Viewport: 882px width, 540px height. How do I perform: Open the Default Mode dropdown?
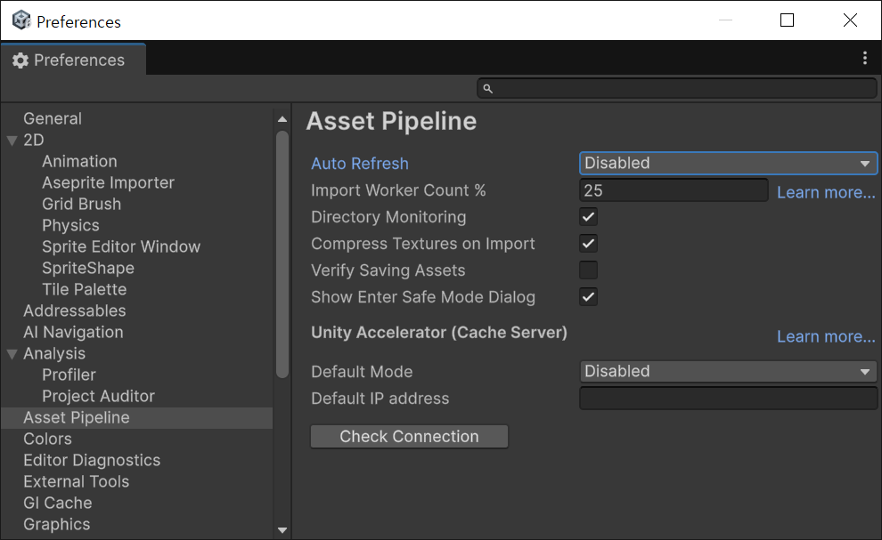pos(728,372)
